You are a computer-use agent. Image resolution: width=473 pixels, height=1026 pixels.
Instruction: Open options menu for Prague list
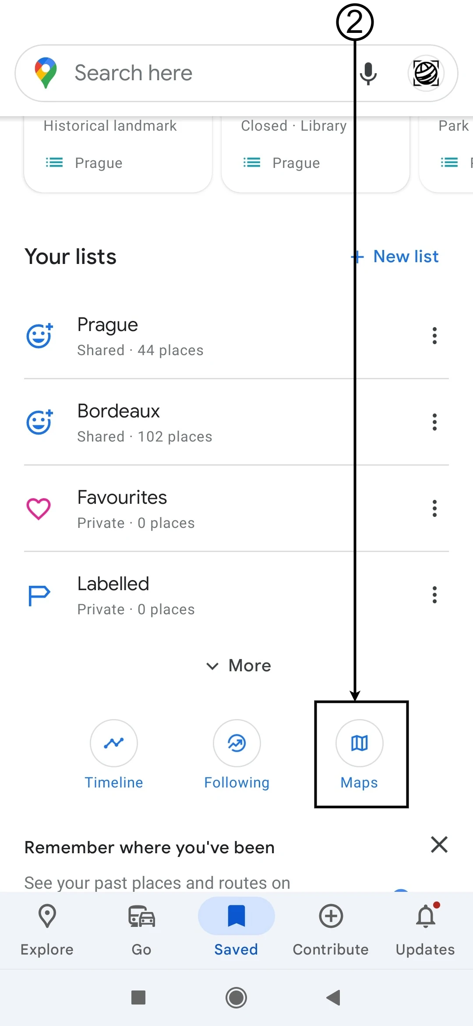(434, 336)
